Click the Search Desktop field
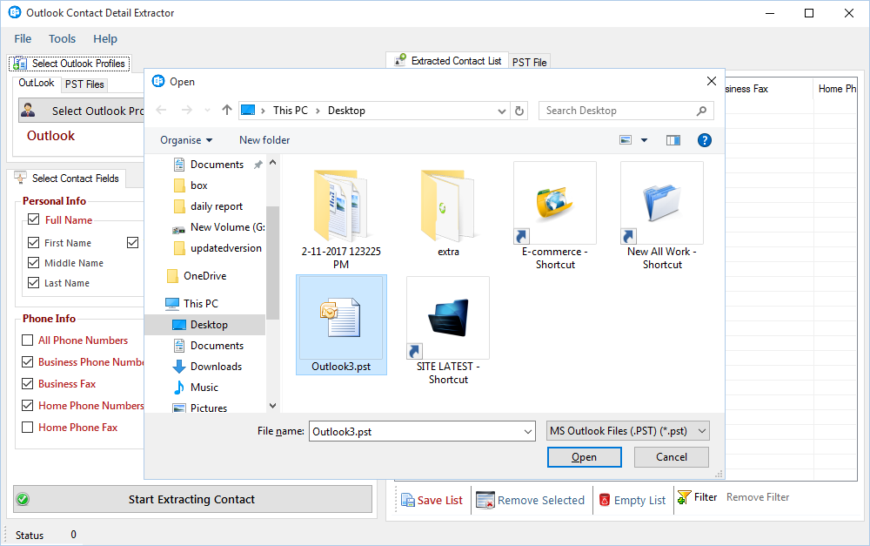Viewport: 870px width, 546px height. 626,111
